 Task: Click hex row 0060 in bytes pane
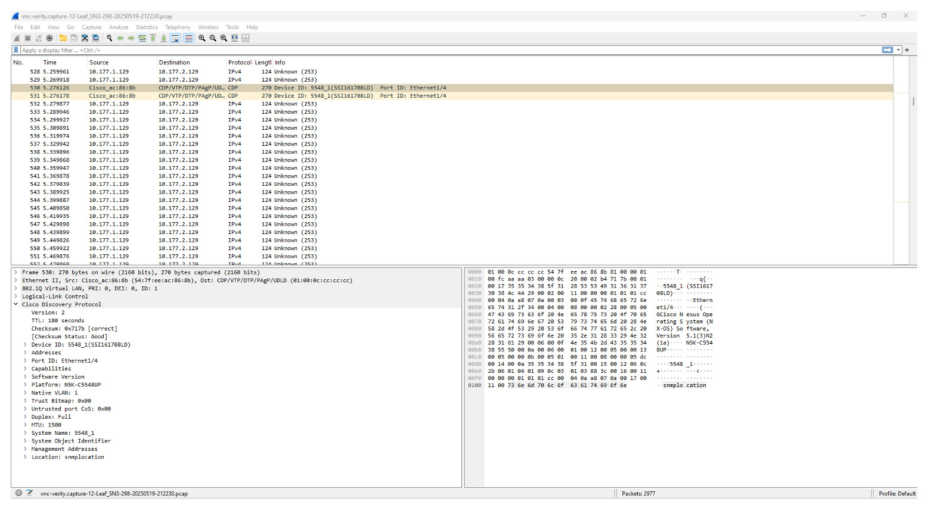(590, 314)
